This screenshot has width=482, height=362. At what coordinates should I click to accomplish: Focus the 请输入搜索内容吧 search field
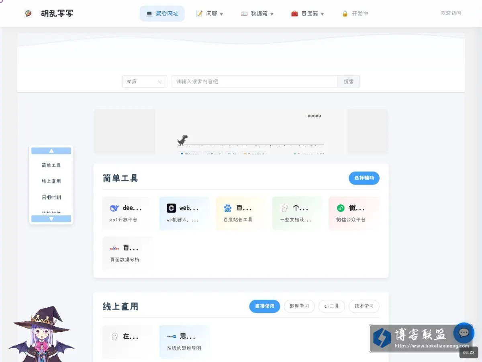pos(254,82)
